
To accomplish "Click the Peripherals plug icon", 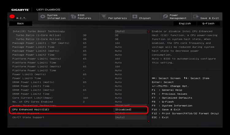I will point(104,17).
